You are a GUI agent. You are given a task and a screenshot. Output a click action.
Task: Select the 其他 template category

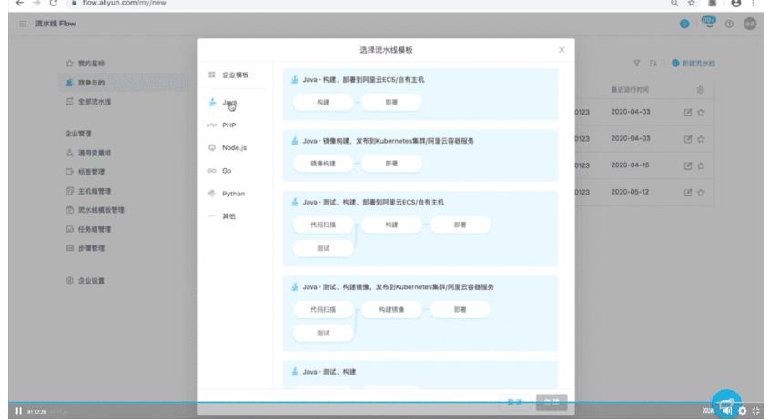(222, 216)
